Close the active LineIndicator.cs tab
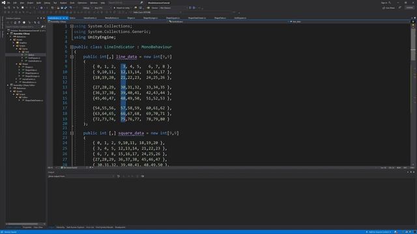 click(x=66, y=18)
